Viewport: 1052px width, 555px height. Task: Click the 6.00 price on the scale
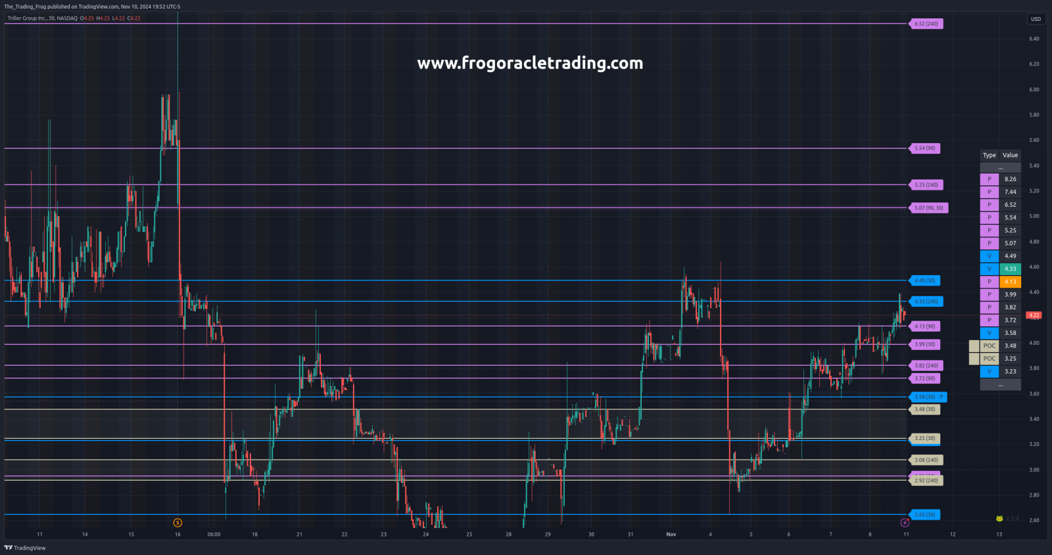[1034, 89]
